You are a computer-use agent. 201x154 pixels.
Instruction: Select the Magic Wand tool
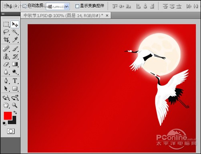pyautogui.click(x=15, y=32)
